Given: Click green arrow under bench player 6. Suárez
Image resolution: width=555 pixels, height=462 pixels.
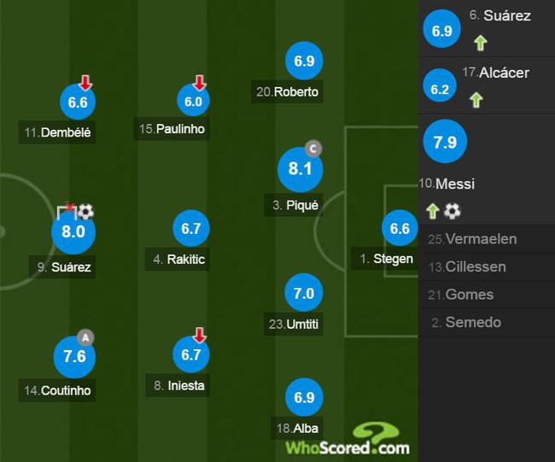Looking at the screenshot, I should click(x=481, y=43).
